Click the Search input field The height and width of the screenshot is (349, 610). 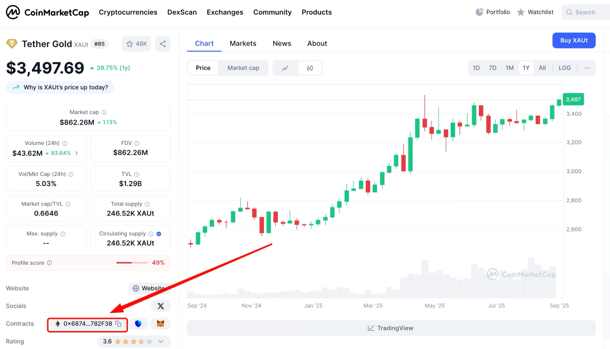[587, 12]
